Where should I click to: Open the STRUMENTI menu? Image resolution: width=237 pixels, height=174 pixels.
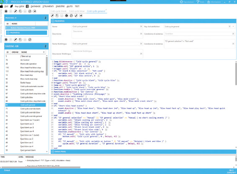[48, 6]
